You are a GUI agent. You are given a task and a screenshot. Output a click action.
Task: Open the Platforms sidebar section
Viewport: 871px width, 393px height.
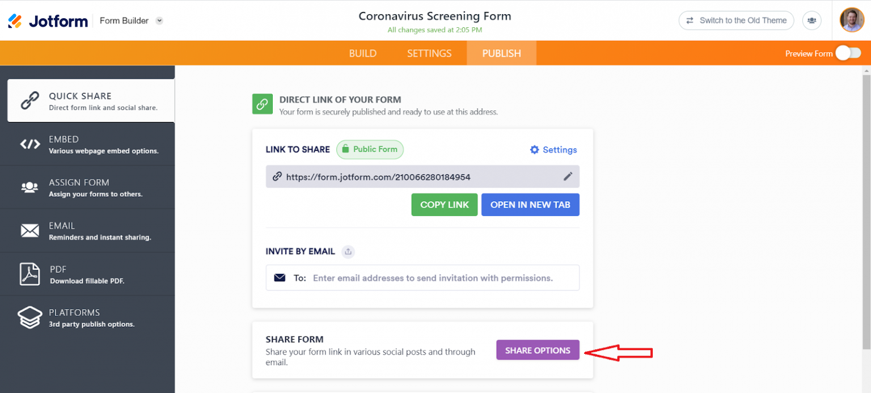point(87,318)
